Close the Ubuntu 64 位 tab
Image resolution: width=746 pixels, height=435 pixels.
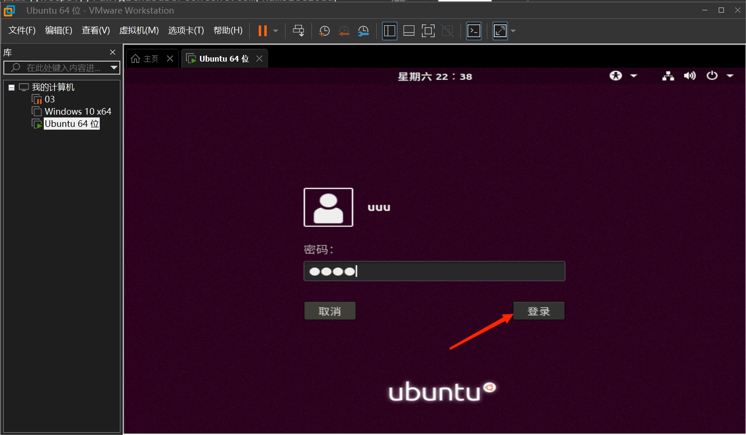[x=260, y=59]
